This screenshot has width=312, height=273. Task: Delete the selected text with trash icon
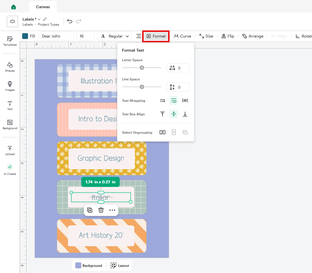point(101,210)
